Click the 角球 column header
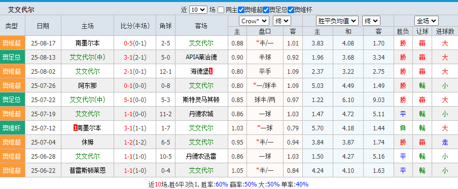The image size is (458, 189). (166, 26)
